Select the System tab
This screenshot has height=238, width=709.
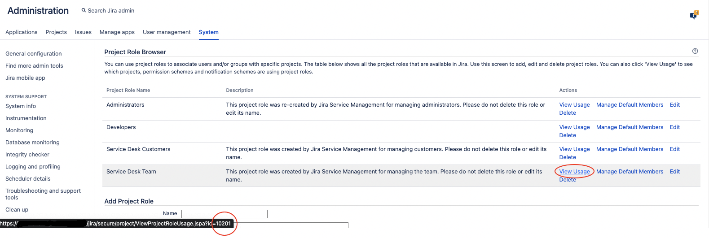209,32
